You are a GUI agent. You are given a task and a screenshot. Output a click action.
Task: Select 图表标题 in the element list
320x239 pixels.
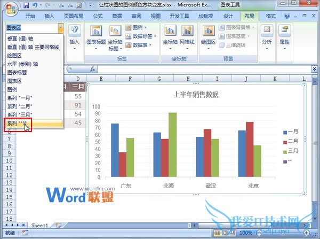pyautogui.click(x=34, y=72)
